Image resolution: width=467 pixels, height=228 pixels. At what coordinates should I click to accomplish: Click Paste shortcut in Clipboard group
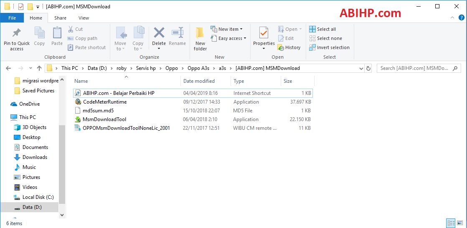(x=86, y=47)
